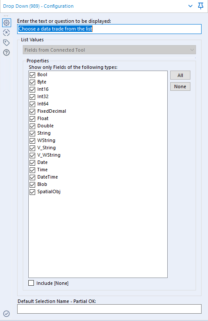The image size is (208, 321).
Task: Click the All button
Action: pyautogui.click(x=180, y=75)
